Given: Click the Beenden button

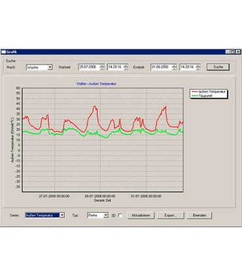Looking at the screenshot, I should pyautogui.click(x=199, y=215).
